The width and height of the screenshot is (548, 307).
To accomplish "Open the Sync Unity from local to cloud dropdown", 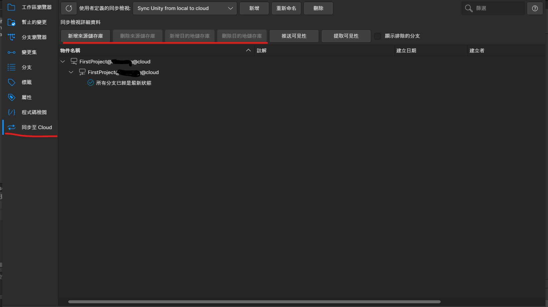I will click(184, 8).
